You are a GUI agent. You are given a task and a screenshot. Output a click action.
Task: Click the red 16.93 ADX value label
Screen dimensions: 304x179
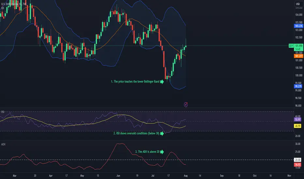(297, 165)
